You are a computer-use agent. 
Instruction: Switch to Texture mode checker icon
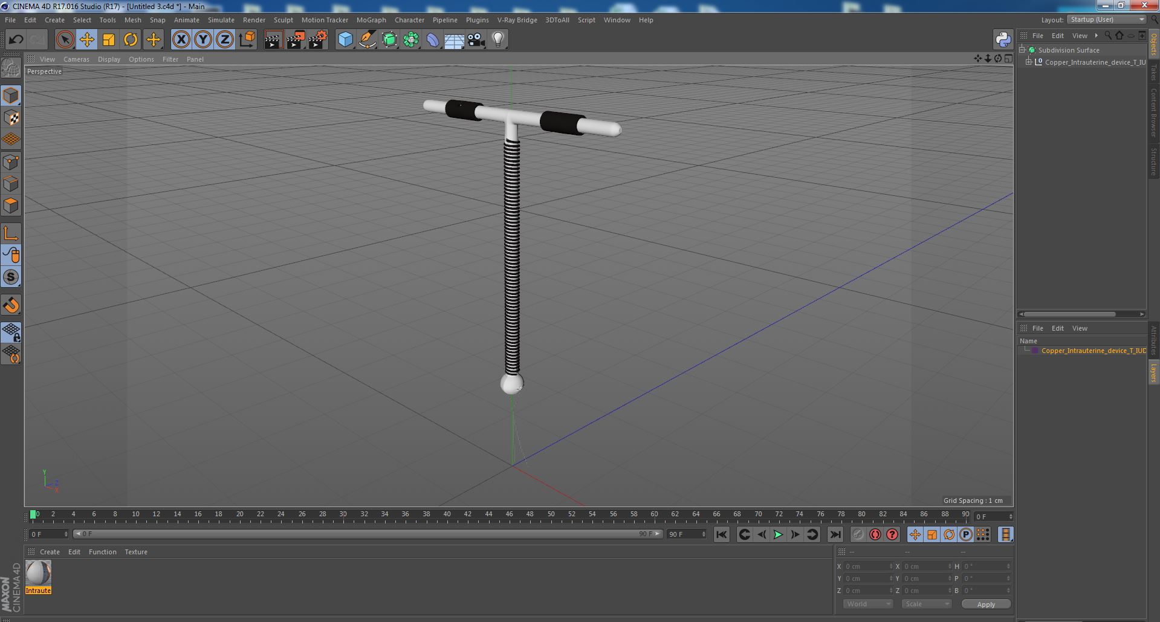pyautogui.click(x=11, y=118)
